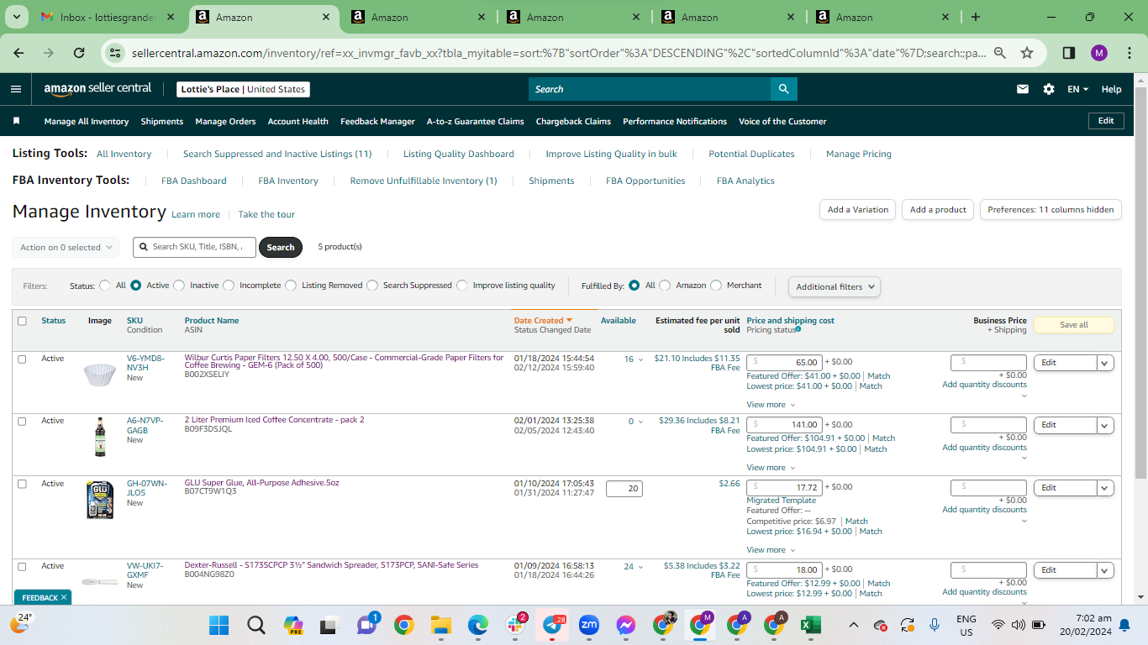
Task: Go back to the previous browser page
Action: tap(19, 53)
